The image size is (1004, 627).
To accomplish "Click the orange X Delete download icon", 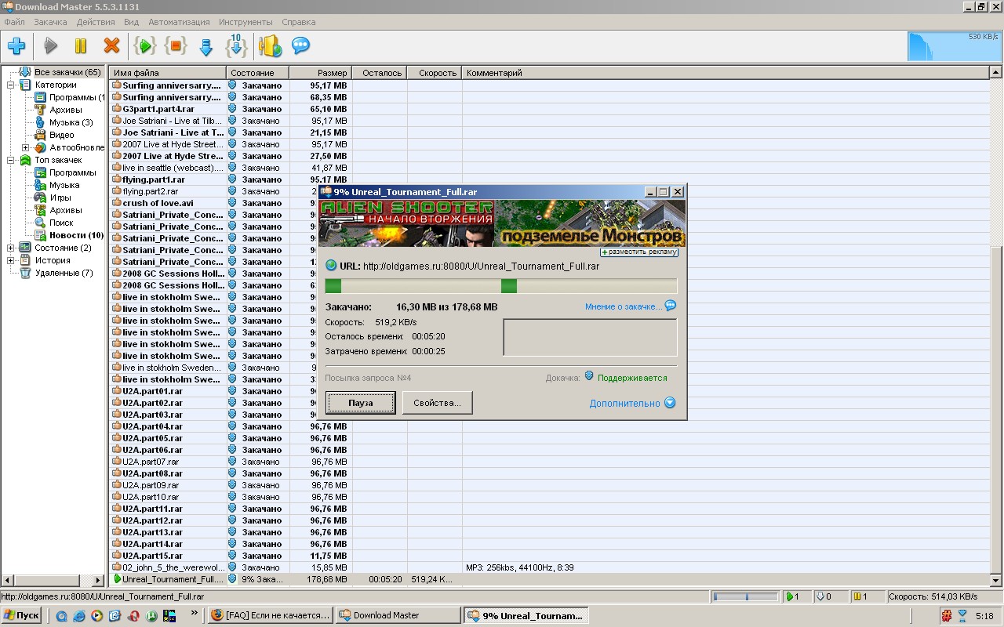I will 112,46.
